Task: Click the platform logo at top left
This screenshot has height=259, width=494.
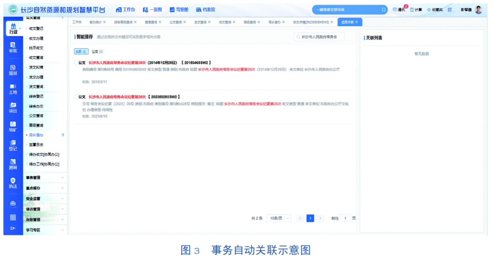Action: click(x=13, y=10)
